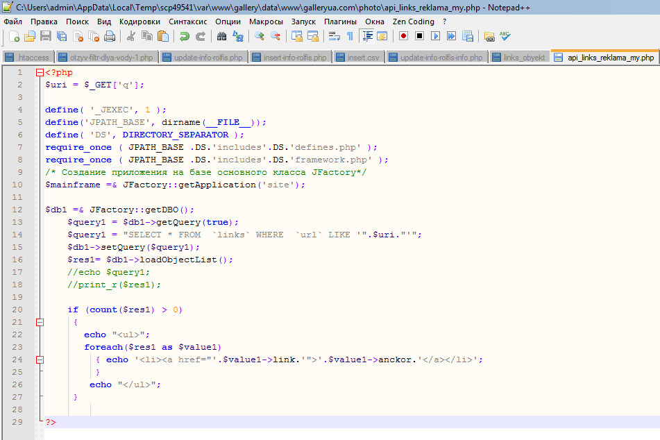The width and height of the screenshot is (660, 440).
Task: Zoom out using the magnifier minus icon
Action: coord(276,37)
